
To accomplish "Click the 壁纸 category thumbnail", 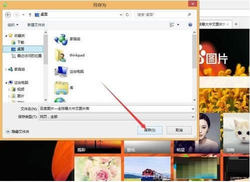I will coord(147,147).
